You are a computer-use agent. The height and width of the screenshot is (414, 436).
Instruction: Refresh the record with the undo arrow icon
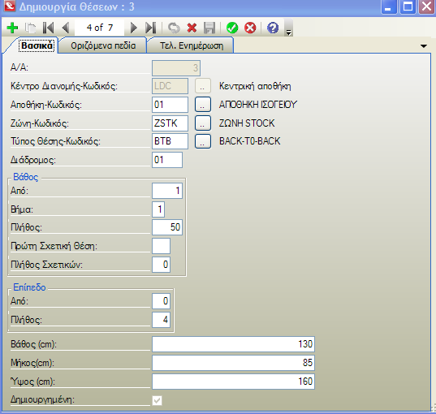pyautogui.click(x=174, y=28)
